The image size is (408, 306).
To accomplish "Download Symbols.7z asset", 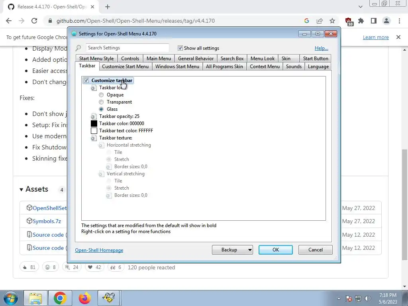I will point(47,221).
